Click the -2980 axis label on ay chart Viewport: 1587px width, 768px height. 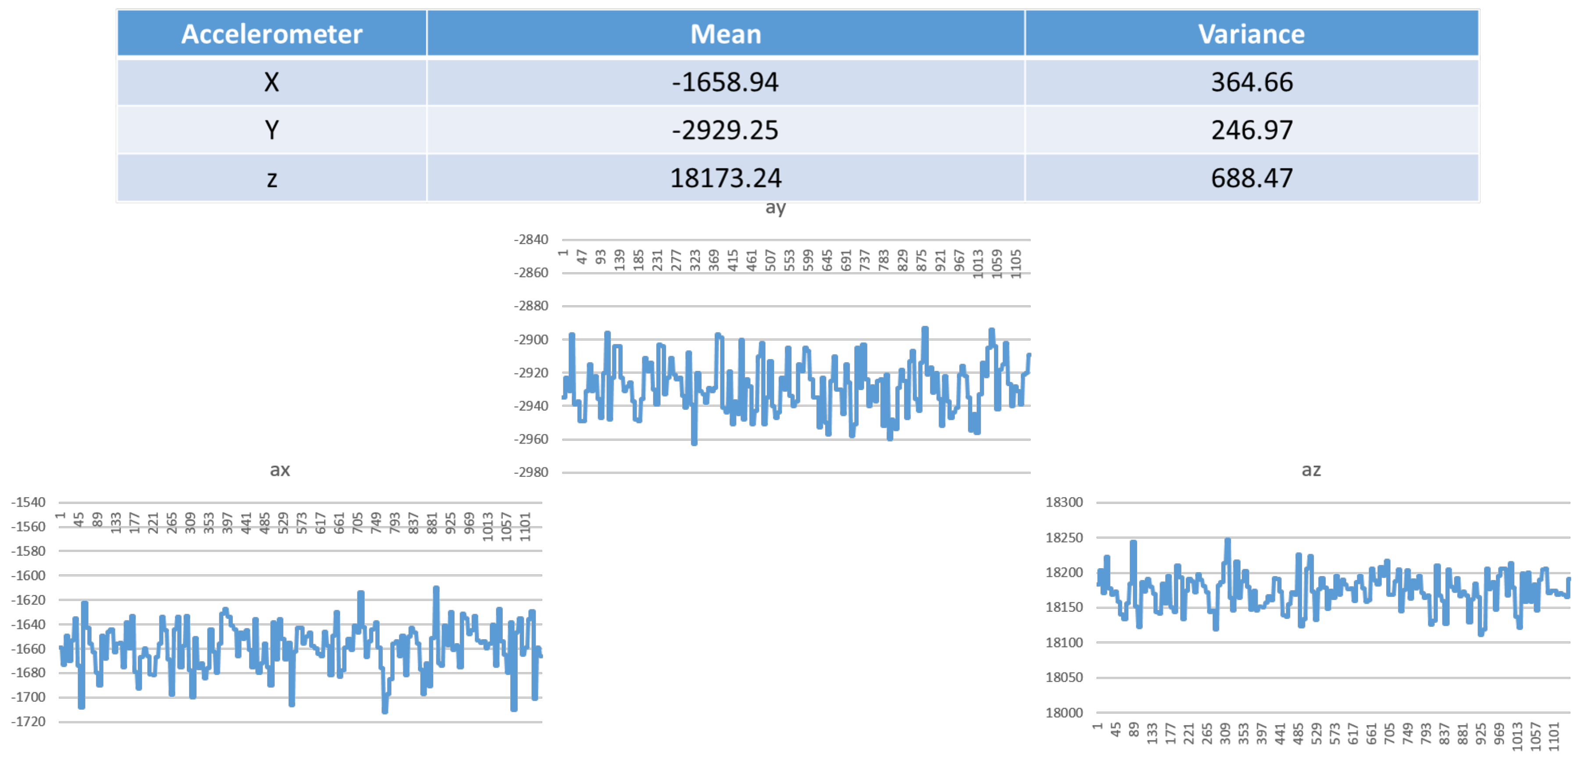coord(530,473)
